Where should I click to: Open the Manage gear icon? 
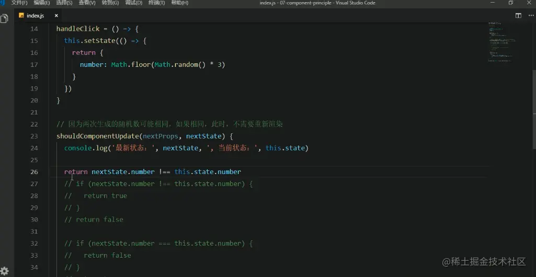4,271
